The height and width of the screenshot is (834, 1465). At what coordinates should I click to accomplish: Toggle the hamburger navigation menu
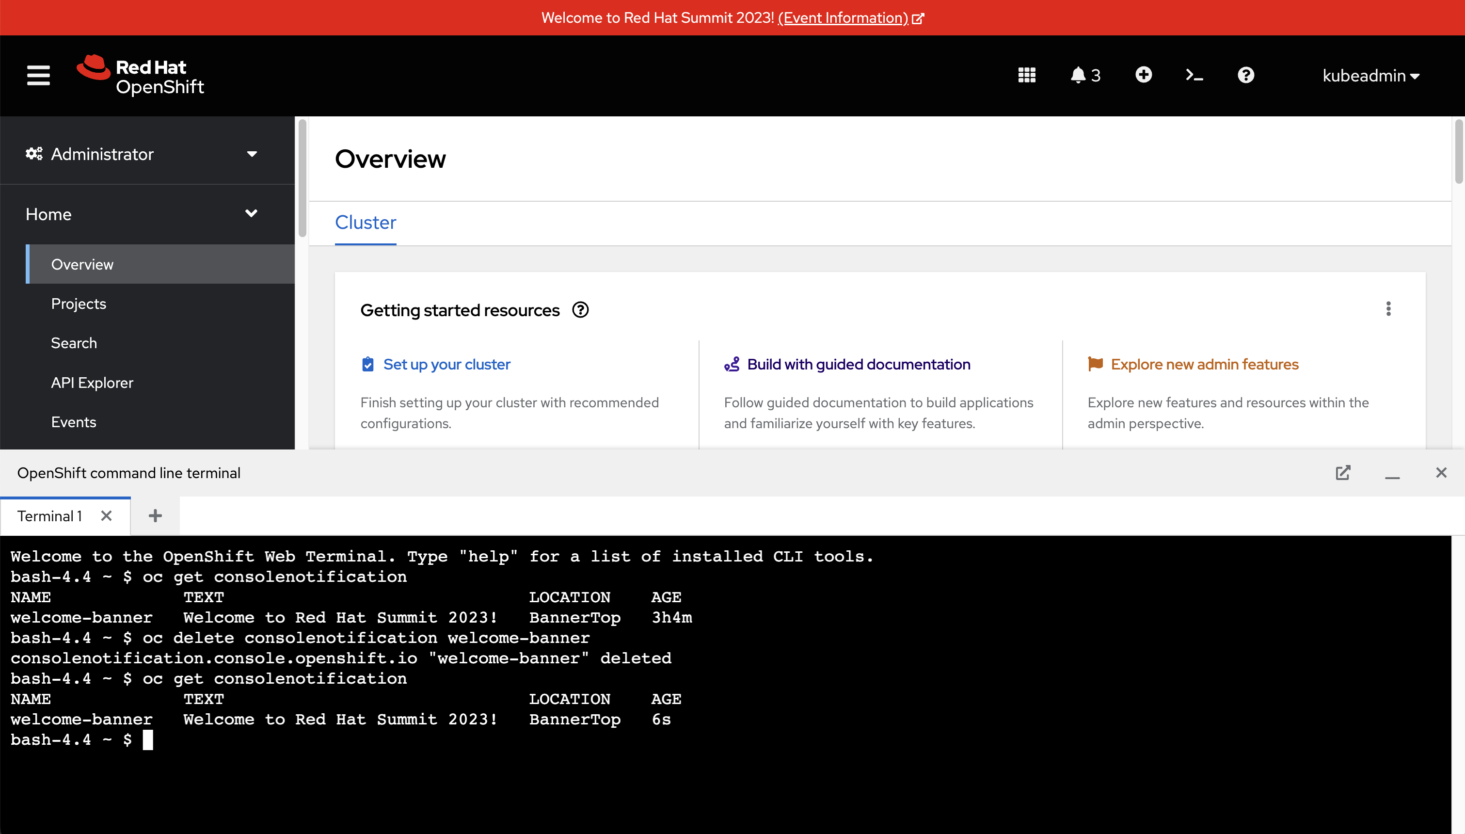pyautogui.click(x=38, y=75)
